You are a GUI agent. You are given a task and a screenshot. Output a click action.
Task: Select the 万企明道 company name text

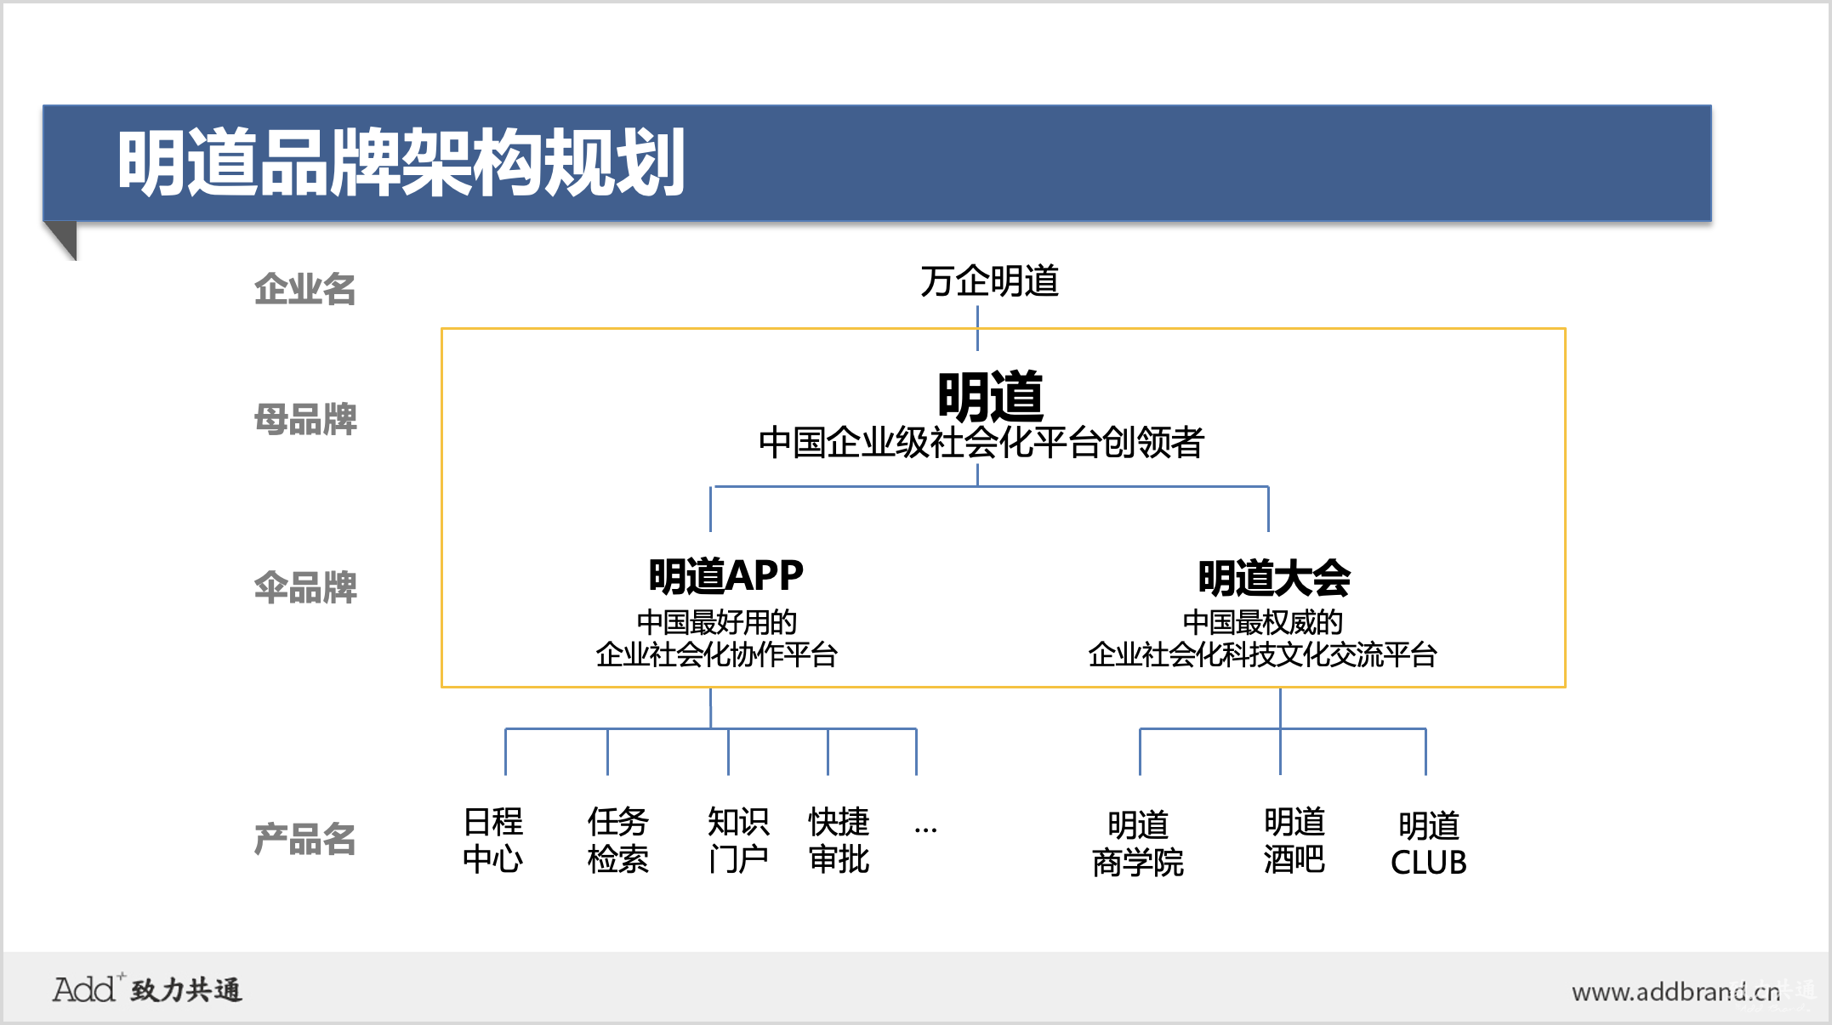pos(989,281)
